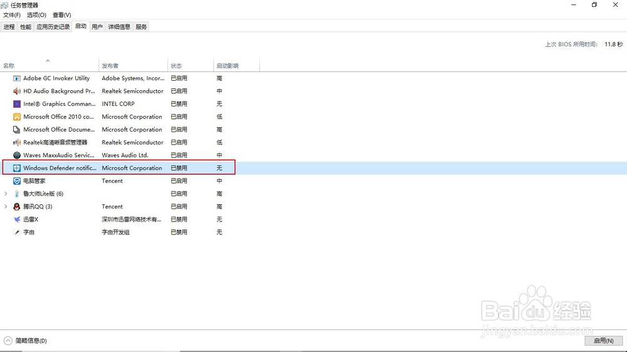
Task: Click Tencent publisher in 电脑管家 row
Action: (112, 181)
